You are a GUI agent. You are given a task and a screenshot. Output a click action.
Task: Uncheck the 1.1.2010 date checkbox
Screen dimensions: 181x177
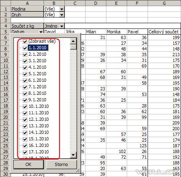tap(25, 48)
